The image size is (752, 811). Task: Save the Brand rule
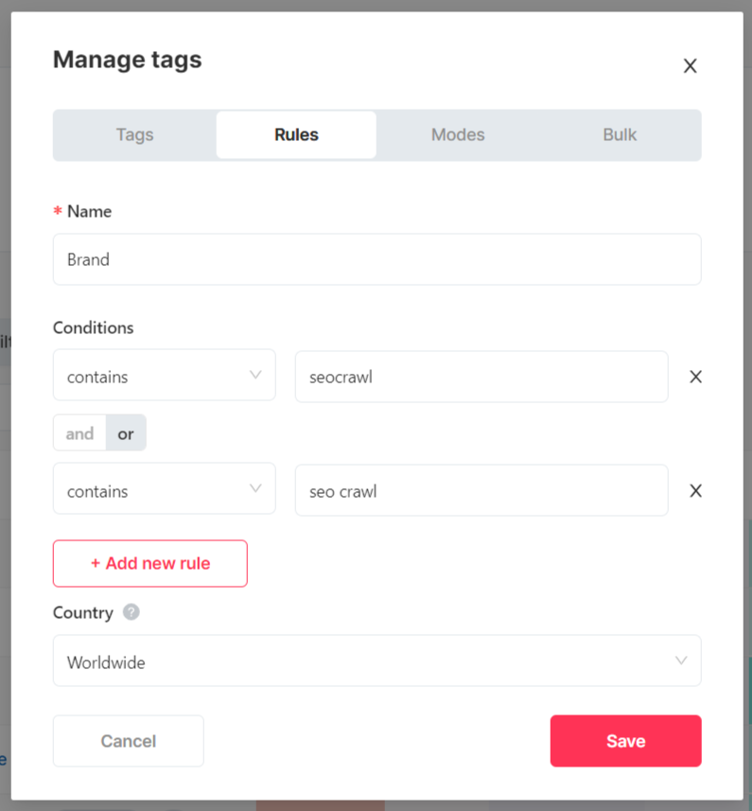click(625, 741)
